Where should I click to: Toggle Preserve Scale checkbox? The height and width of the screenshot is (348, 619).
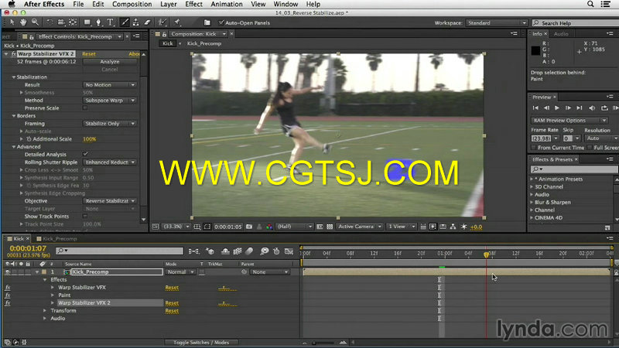click(85, 107)
